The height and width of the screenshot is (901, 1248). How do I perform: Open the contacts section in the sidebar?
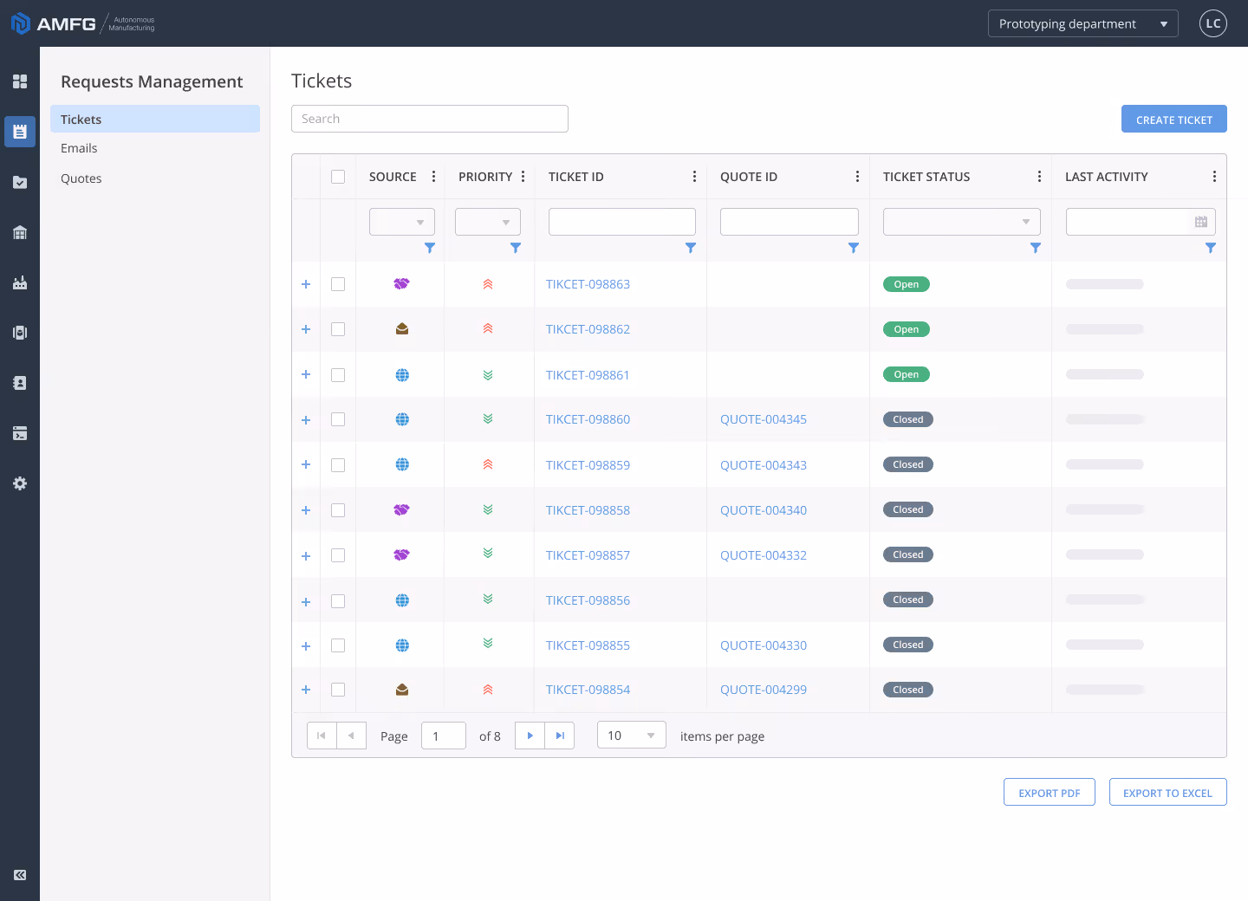point(19,382)
